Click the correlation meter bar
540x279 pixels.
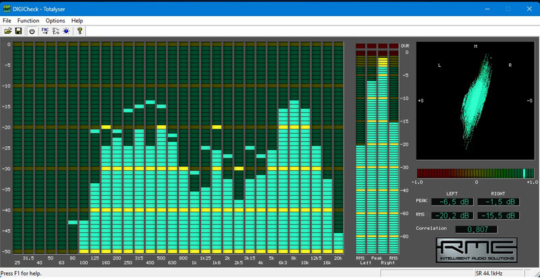[475, 173]
